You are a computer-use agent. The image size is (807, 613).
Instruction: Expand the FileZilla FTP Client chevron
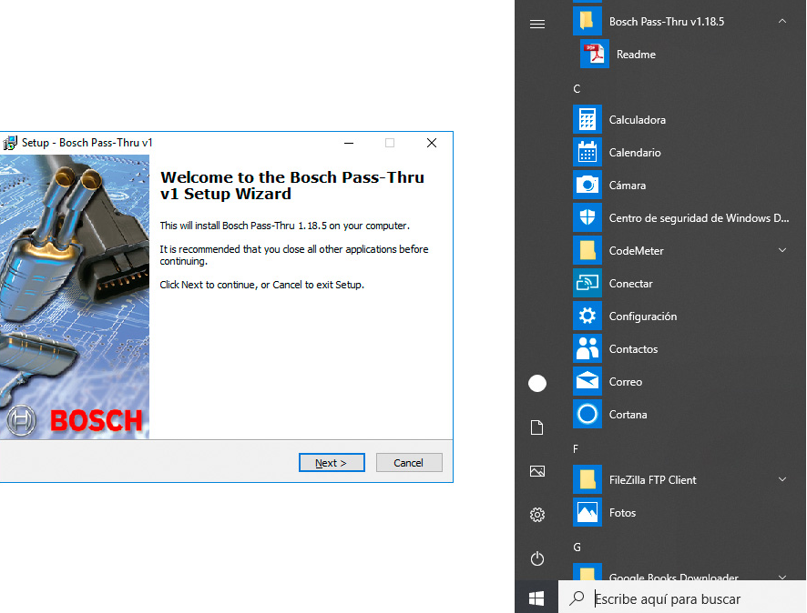pyautogui.click(x=782, y=479)
